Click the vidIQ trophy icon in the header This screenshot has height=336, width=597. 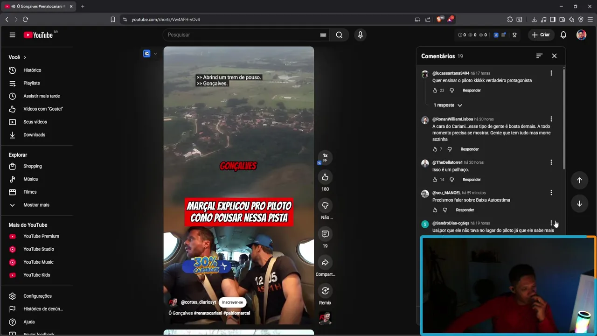pyautogui.click(x=514, y=35)
